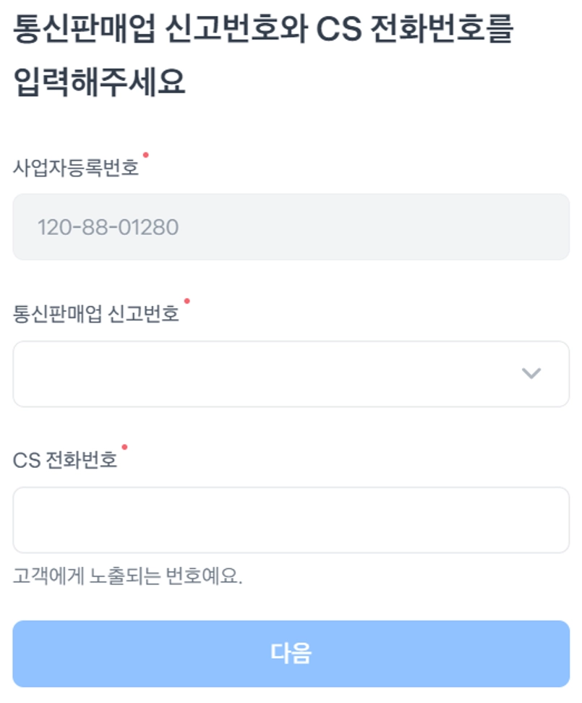Click the red required dot beside 사업자등록번호
This screenshot has width=582, height=703.
pyautogui.click(x=145, y=155)
